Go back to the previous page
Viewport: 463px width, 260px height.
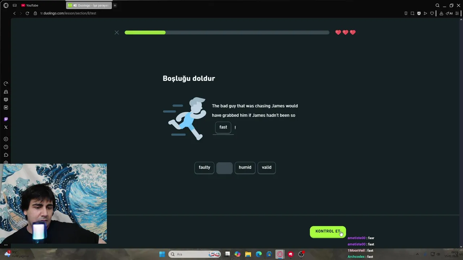(x=14, y=13)
